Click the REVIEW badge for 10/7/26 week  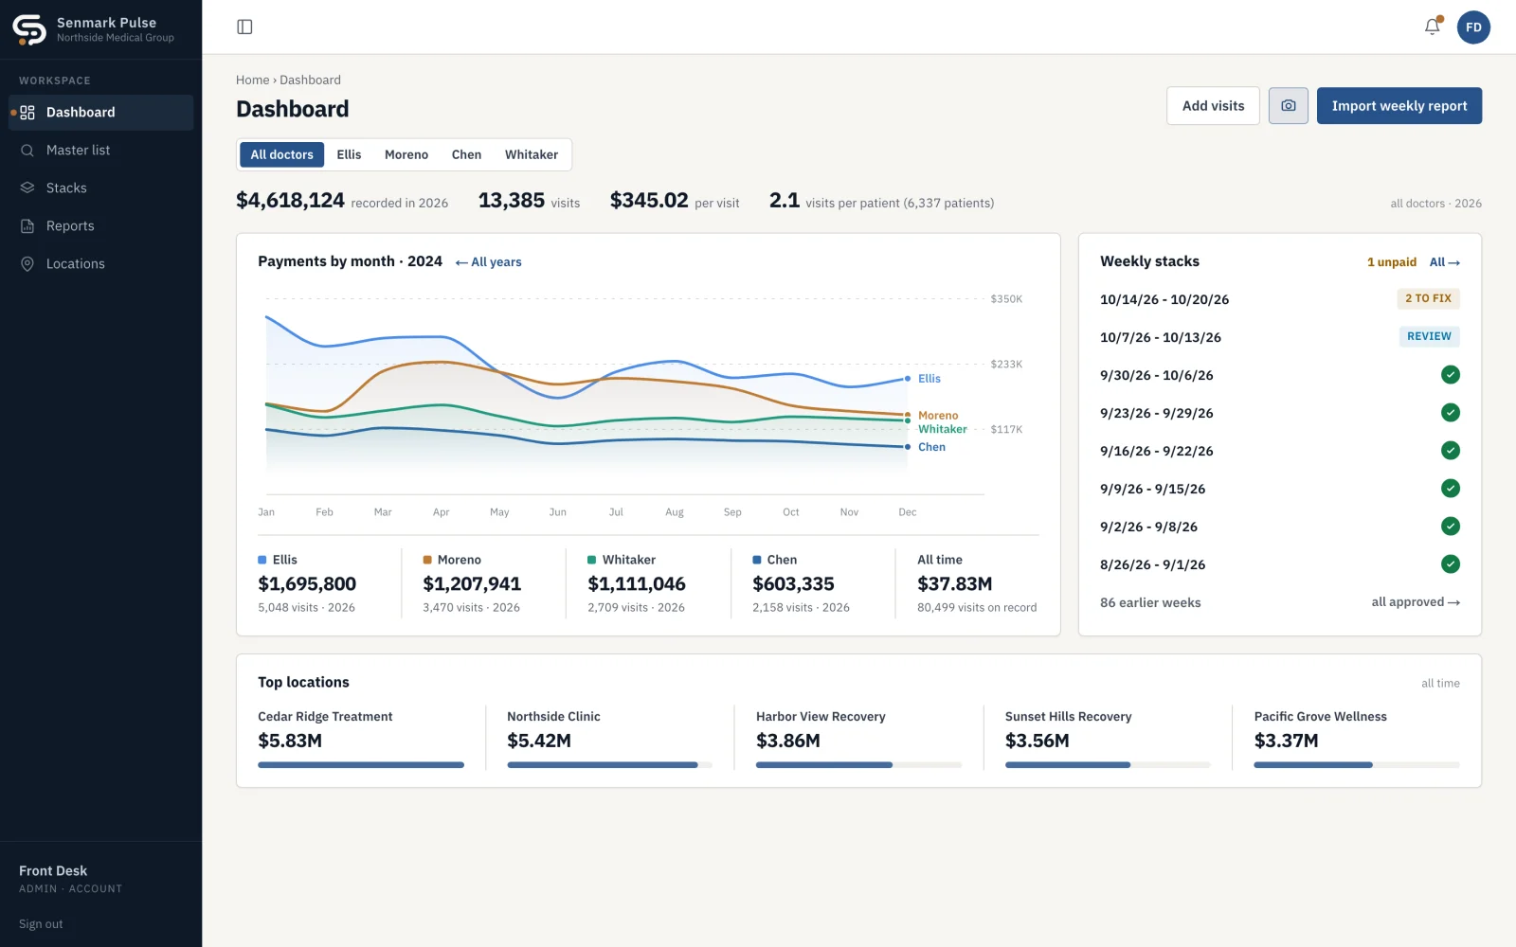[1429, 336]
